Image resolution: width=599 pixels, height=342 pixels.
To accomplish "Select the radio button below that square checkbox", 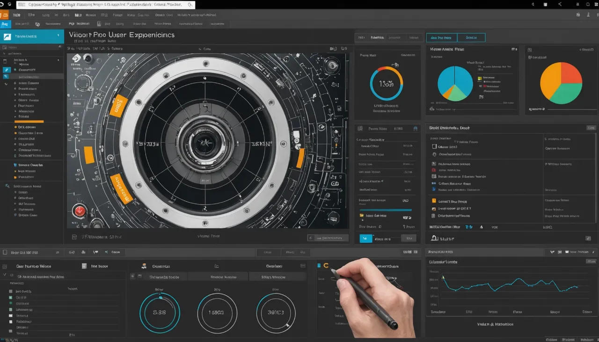I will coord(434,154).
